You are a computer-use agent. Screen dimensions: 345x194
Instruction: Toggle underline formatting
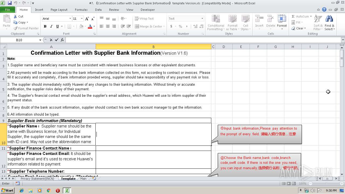point(57,26)
